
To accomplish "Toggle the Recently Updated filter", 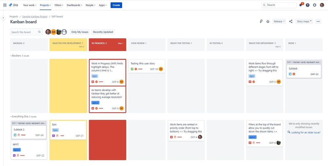I will coord(103,32).
